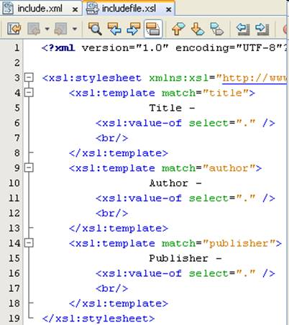Open the http://www namespace link
289x325 pixels.
tap(254, 78)
